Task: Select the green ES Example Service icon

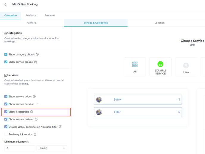Action: [x=160, y=64]
